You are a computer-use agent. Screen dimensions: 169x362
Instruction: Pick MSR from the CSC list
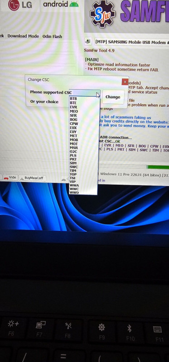(74, 148)
